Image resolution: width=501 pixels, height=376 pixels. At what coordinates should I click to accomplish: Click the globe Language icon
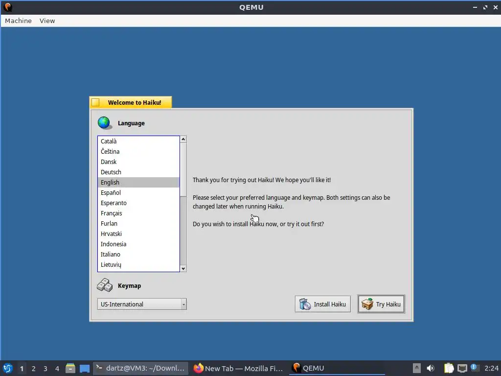point(105,123)
